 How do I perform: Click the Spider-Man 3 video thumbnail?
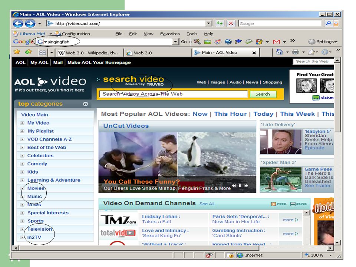tap(281, 179)
